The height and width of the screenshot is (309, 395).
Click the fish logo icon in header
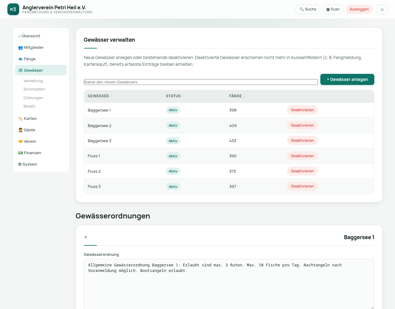13,9
